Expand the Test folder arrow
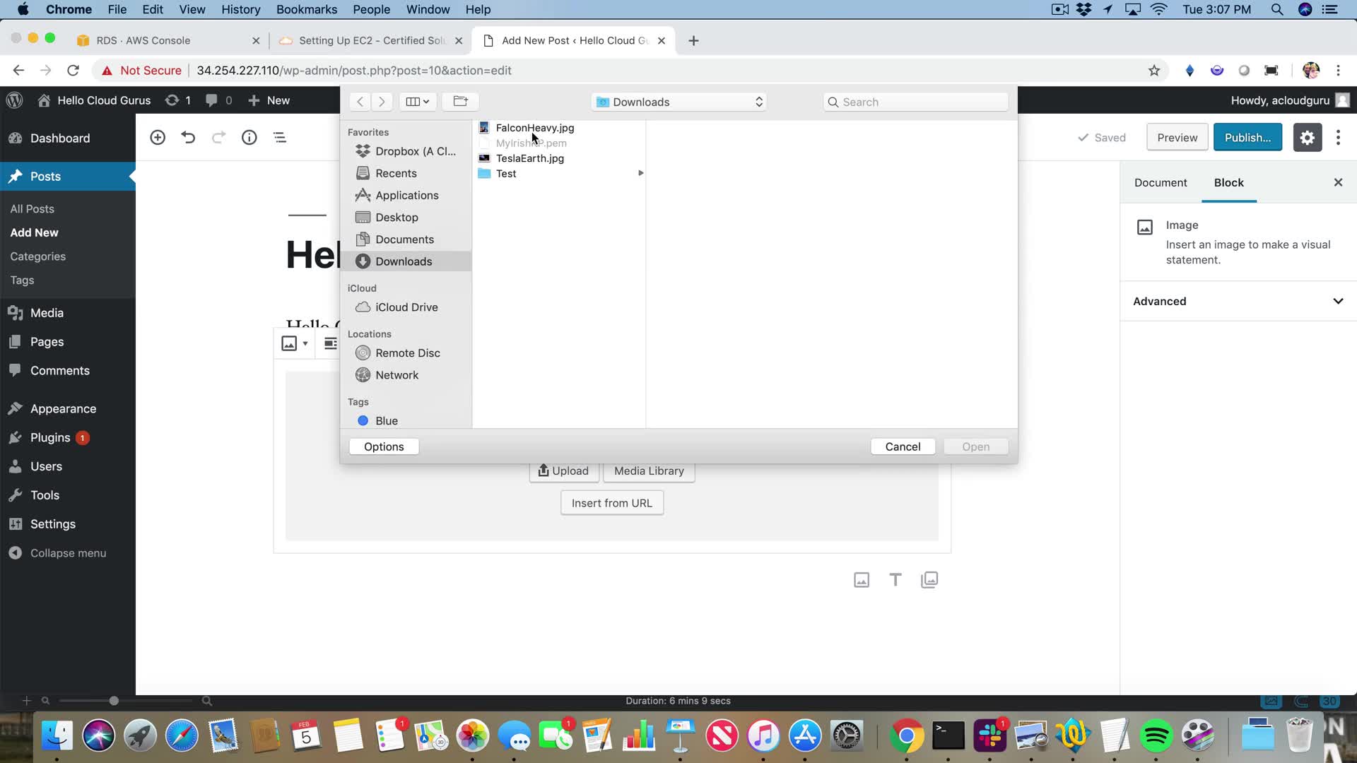Viewport: 1357px width, 763px height. pos(640,173)
